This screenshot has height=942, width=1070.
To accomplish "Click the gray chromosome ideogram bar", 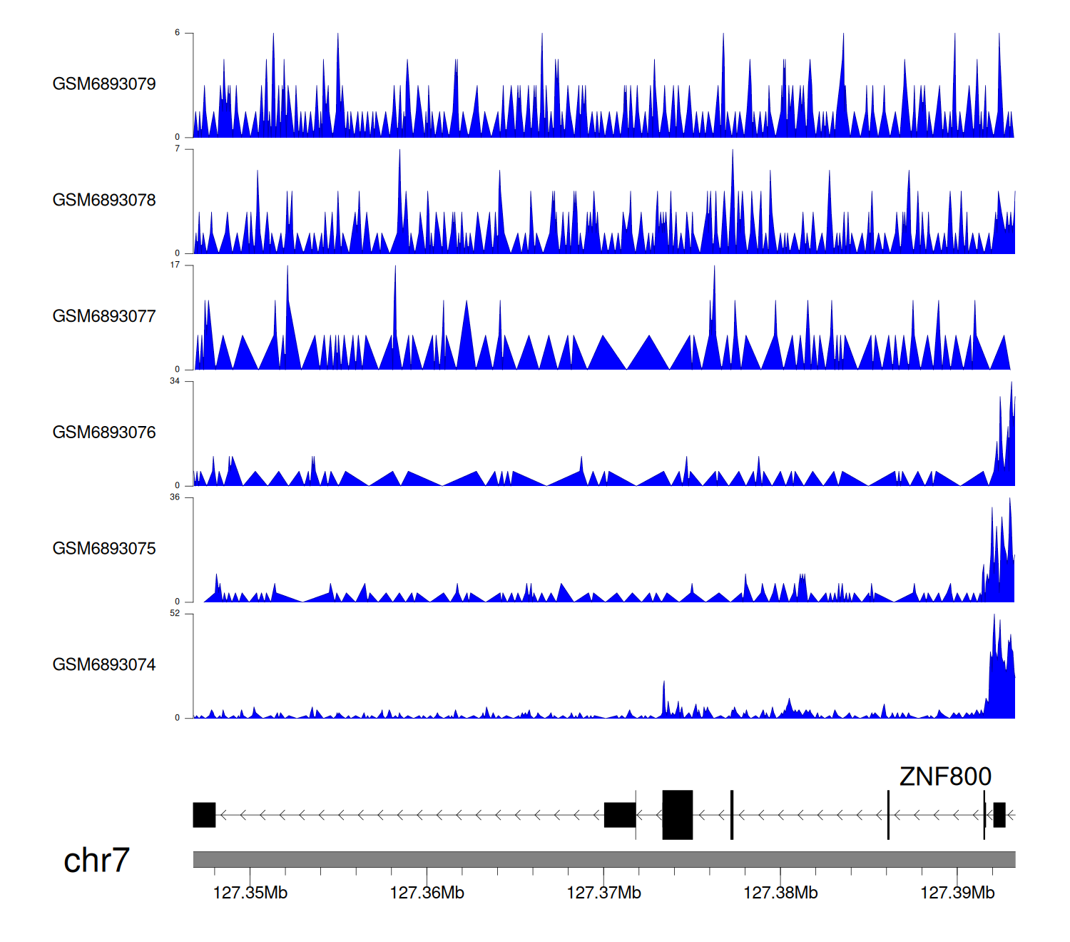I will coord(603,859).
